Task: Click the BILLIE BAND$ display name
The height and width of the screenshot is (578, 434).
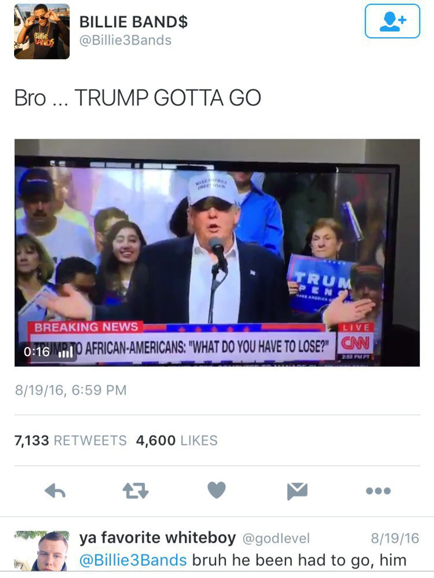Action: tap(133, 21)
